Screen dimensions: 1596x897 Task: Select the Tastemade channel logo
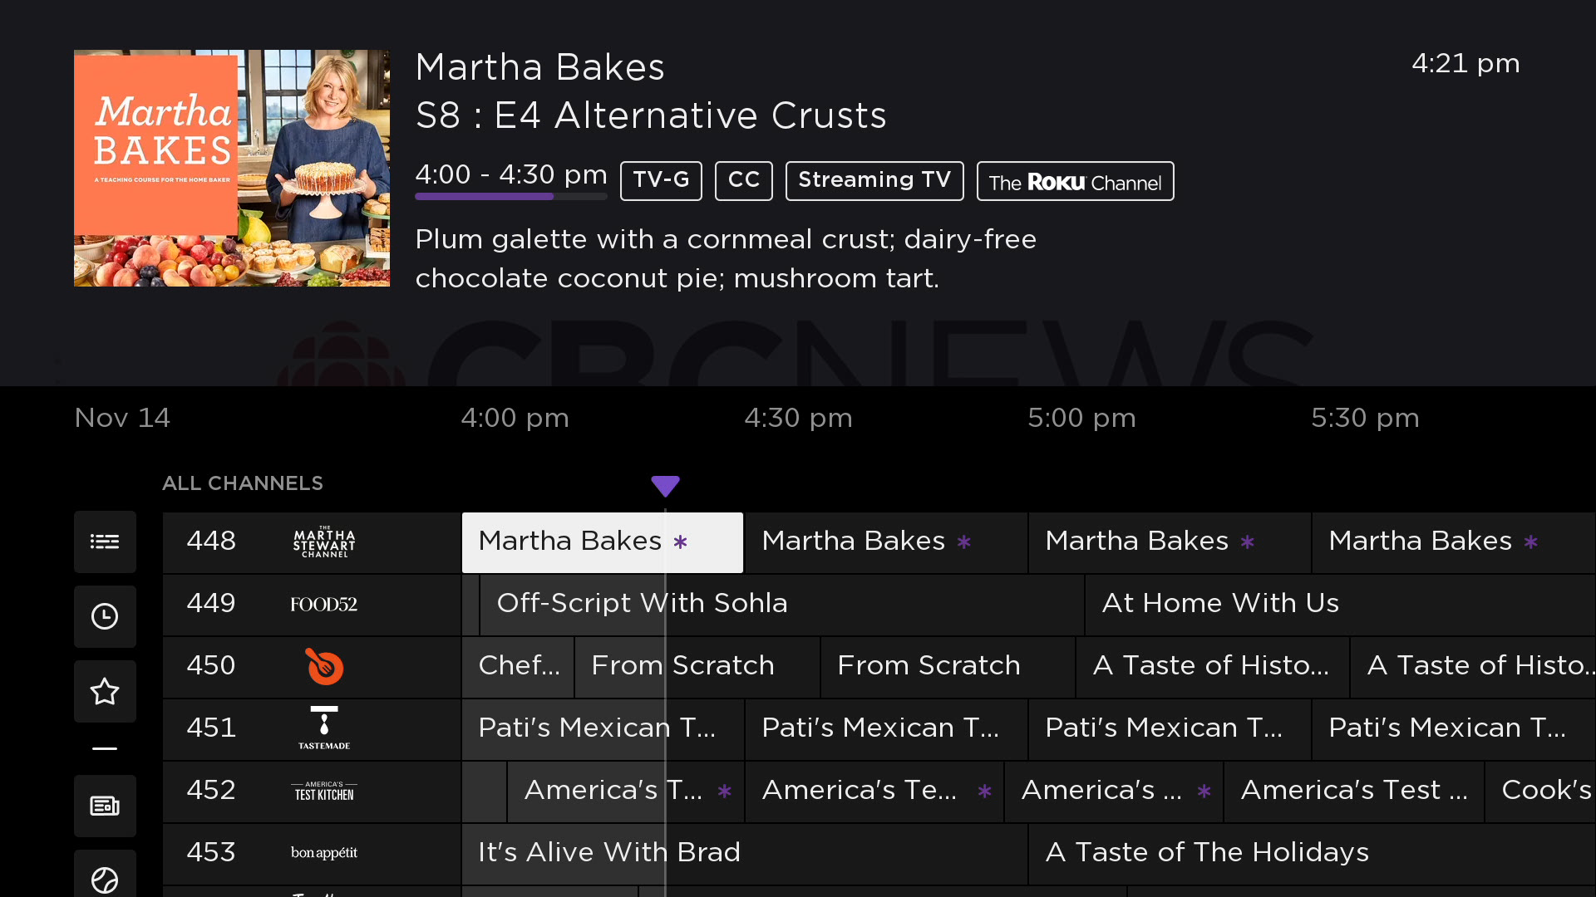click(324, 728)
